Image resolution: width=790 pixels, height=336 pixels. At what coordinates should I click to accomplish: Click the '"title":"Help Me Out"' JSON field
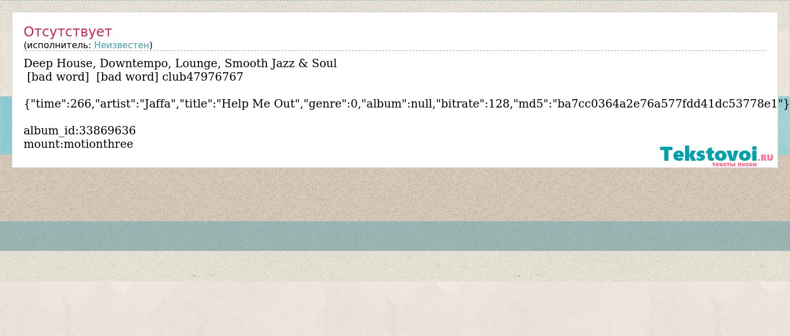coord(240,104)
